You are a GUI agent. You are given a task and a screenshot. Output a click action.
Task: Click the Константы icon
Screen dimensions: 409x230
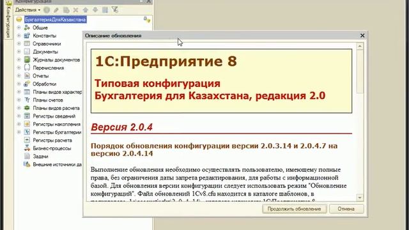click(27, 36)
